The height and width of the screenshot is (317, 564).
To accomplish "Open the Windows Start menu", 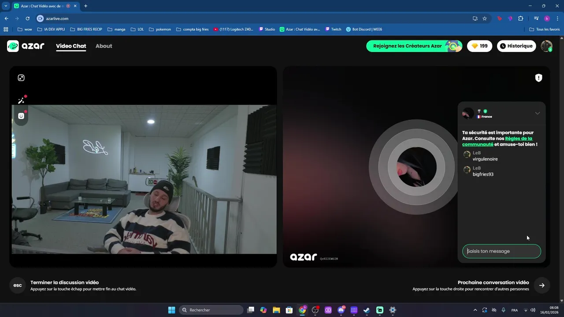I will click(x=172, y=310).
